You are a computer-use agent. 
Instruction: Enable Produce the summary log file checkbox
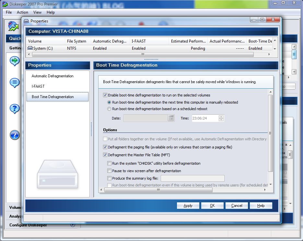pos(109,178)
